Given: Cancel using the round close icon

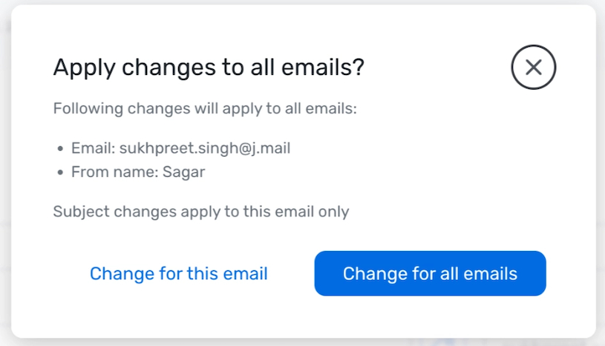Looking at the screenshot, I should 534,67.
